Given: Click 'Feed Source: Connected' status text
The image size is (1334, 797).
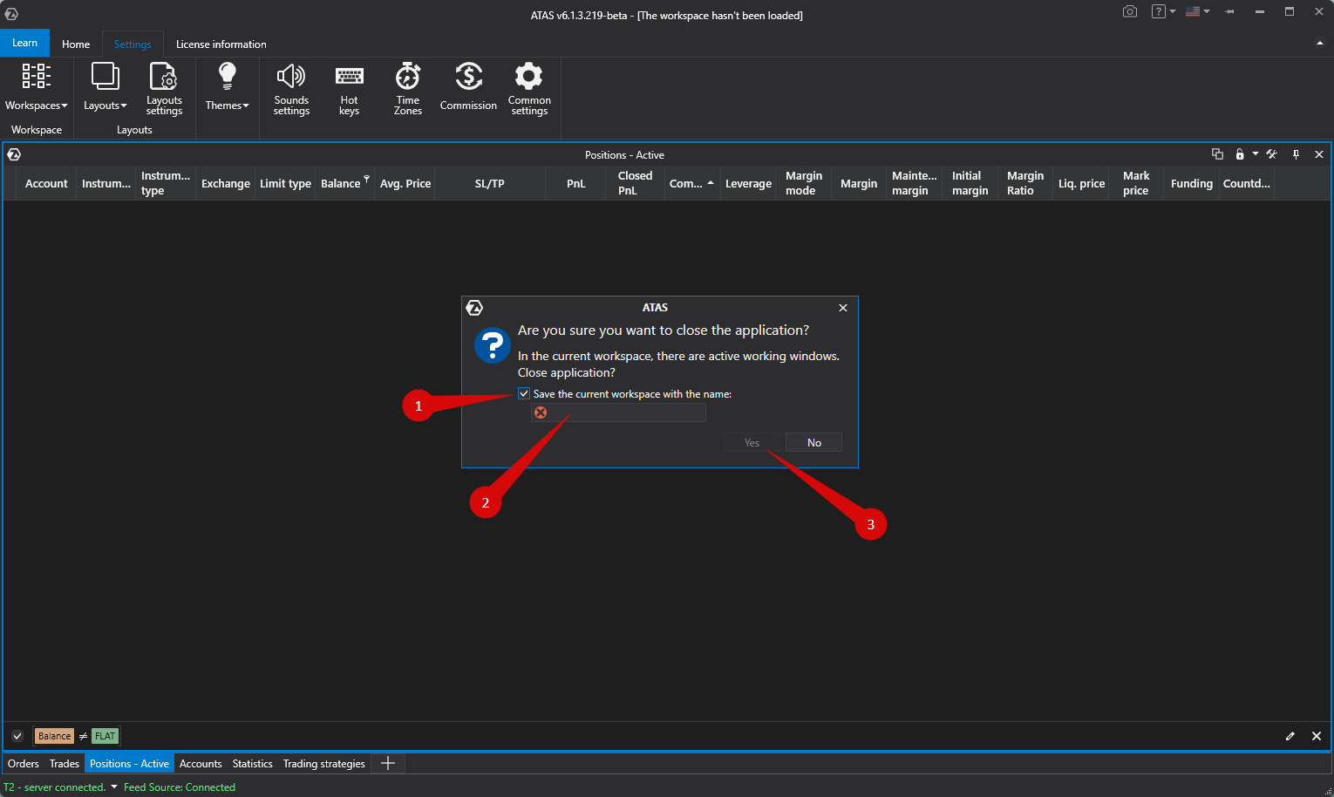Looking at the screenshot, I should pos(180,787).
